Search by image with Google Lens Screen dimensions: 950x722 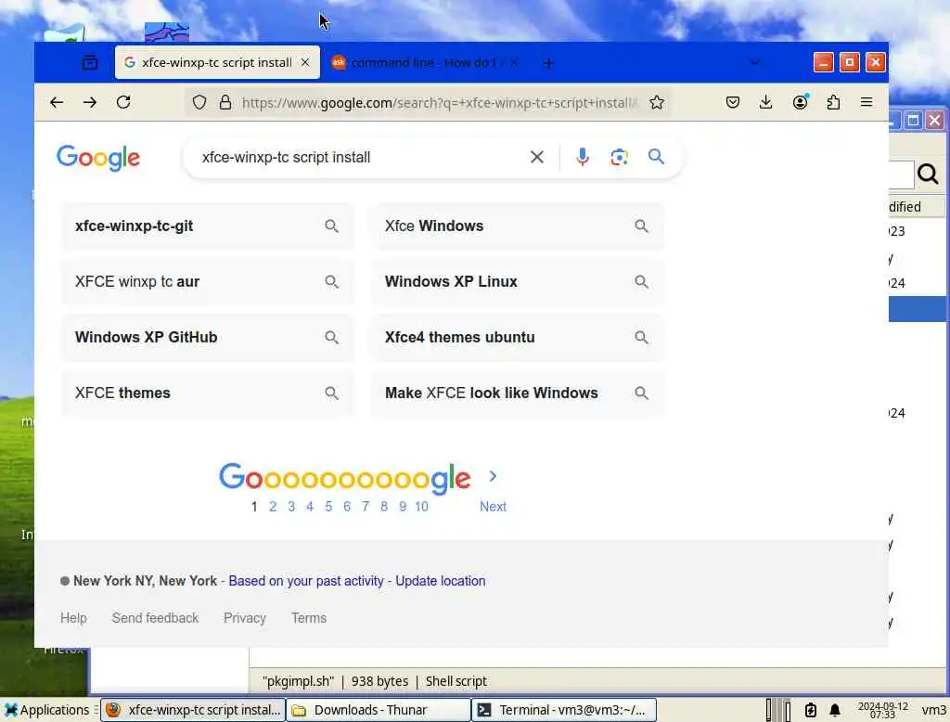point(619,158)
